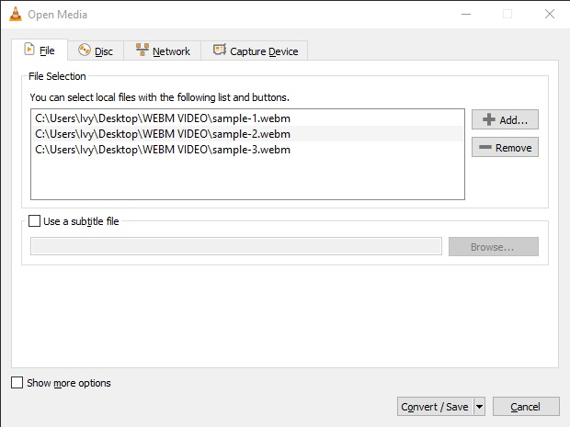Click the plus icon on Add button
This screenshot has height=427, width=570.
tap(489, 119)
